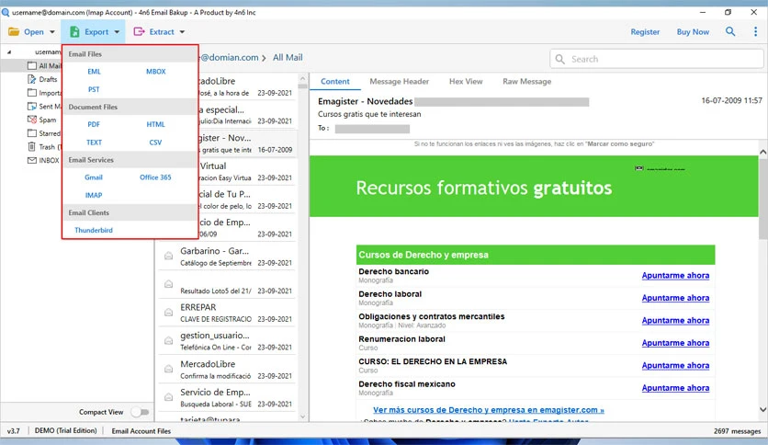Click envelope icon of Resultado Loto5 message
This screenshot has width=768, height=445.
[x=168, y=284]
